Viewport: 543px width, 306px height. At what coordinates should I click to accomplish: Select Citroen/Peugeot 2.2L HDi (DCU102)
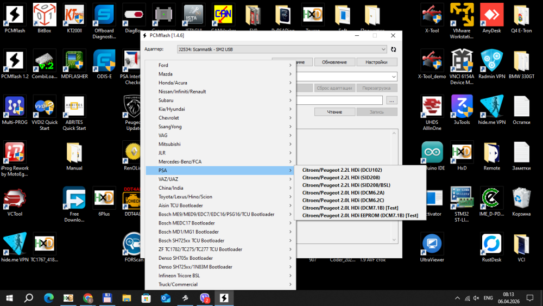click(x=360, y=170)
